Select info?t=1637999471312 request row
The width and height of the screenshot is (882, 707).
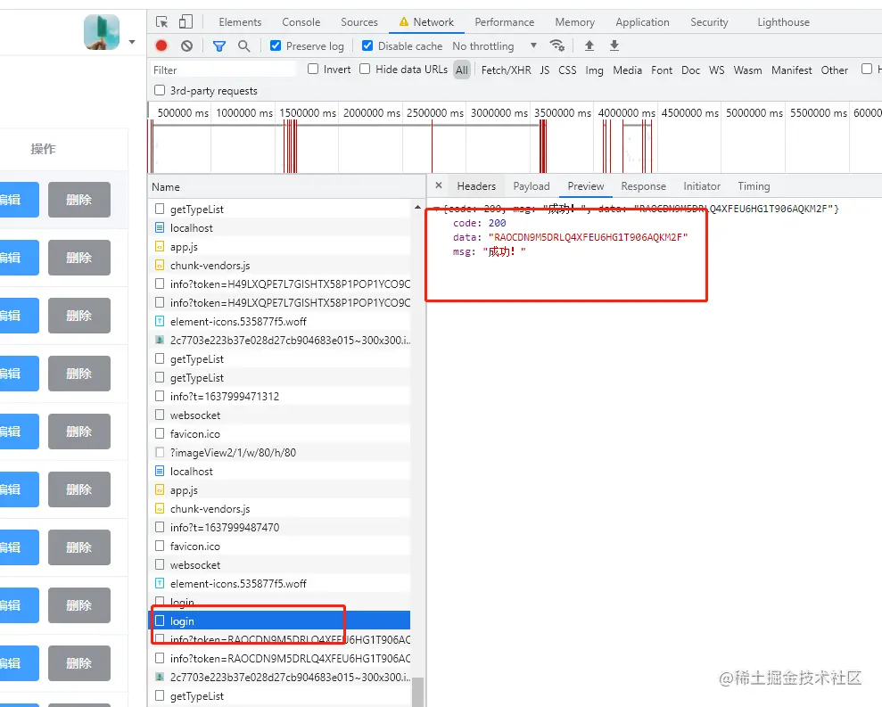pos(279,397)
